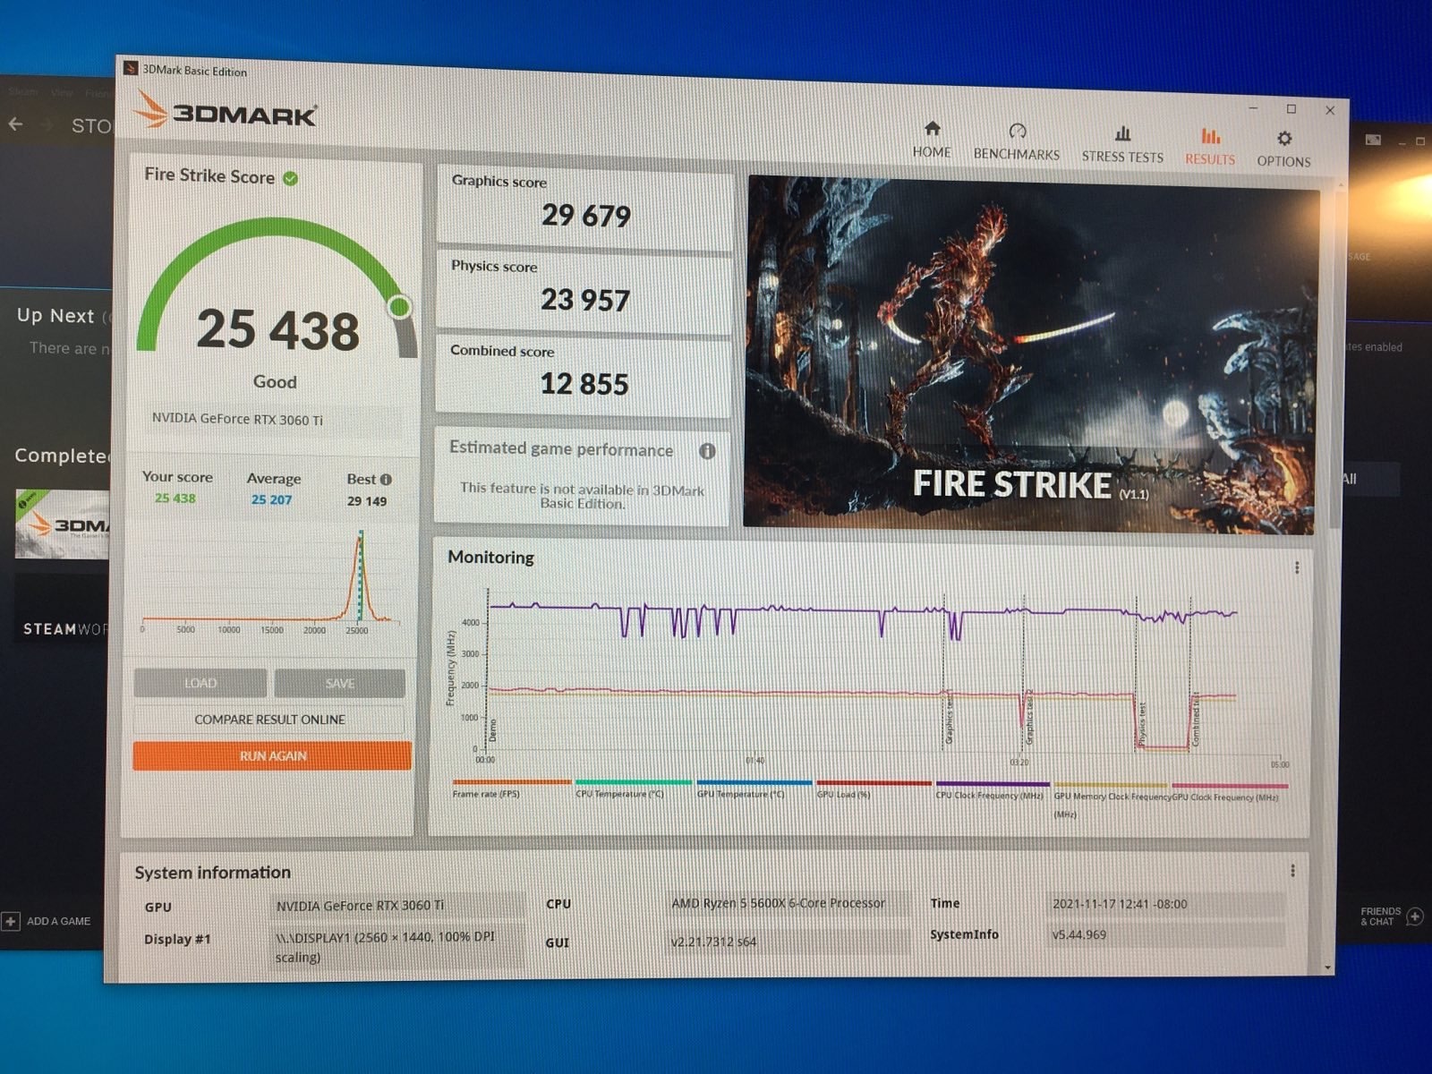This screenshot has height=1074, width=1432.
Task: Click the 3DMark logo
Action: [x=226, y=113]
